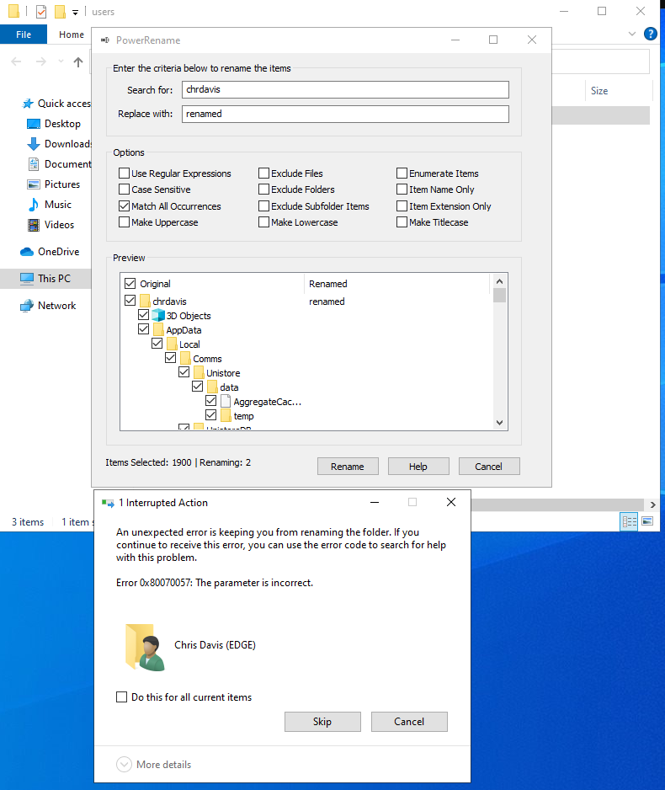Click the 3D Objects cube icon in preview
Viewport: 665px width, 790px height.
(x=158, y=316)
